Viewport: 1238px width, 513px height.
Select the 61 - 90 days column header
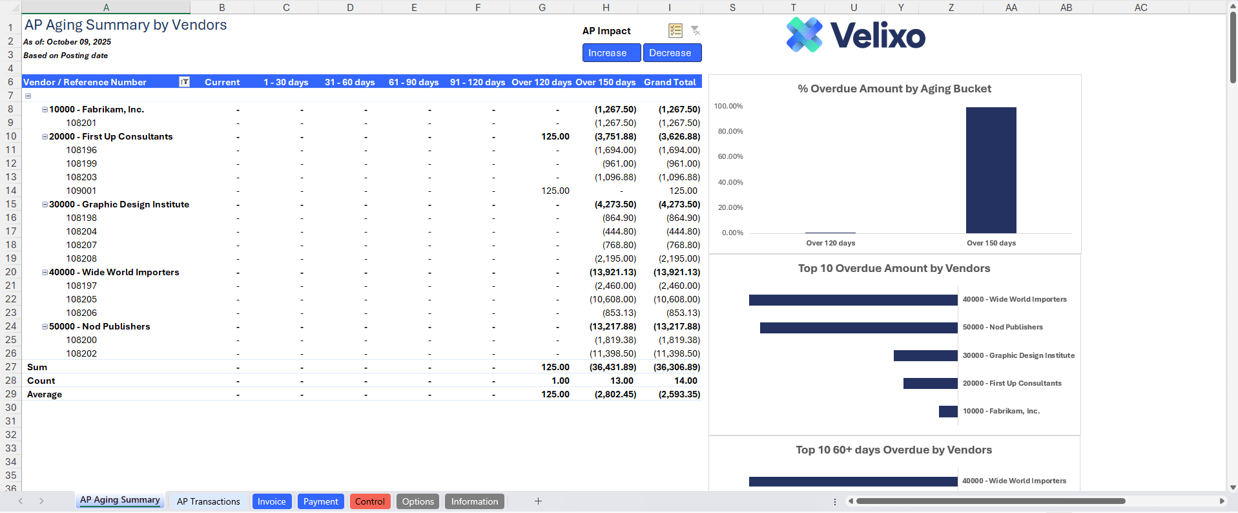click(x=413, y=82)
